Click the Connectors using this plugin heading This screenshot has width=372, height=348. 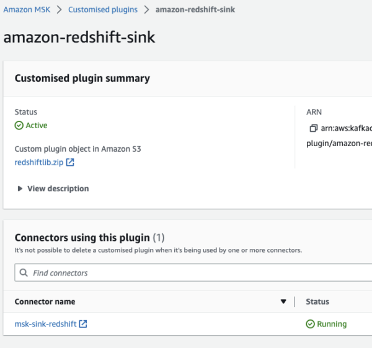[x=82, y=237]
